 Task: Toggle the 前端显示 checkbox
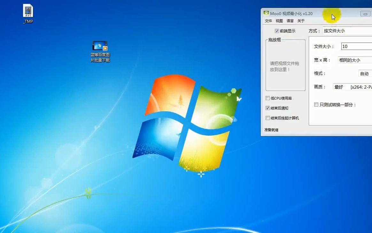coord(278,31)
